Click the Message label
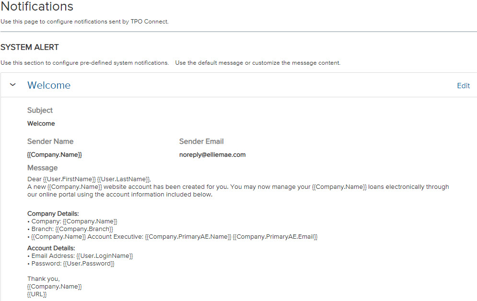The height and width of the screenshot is (301, 477). point(42,168)
